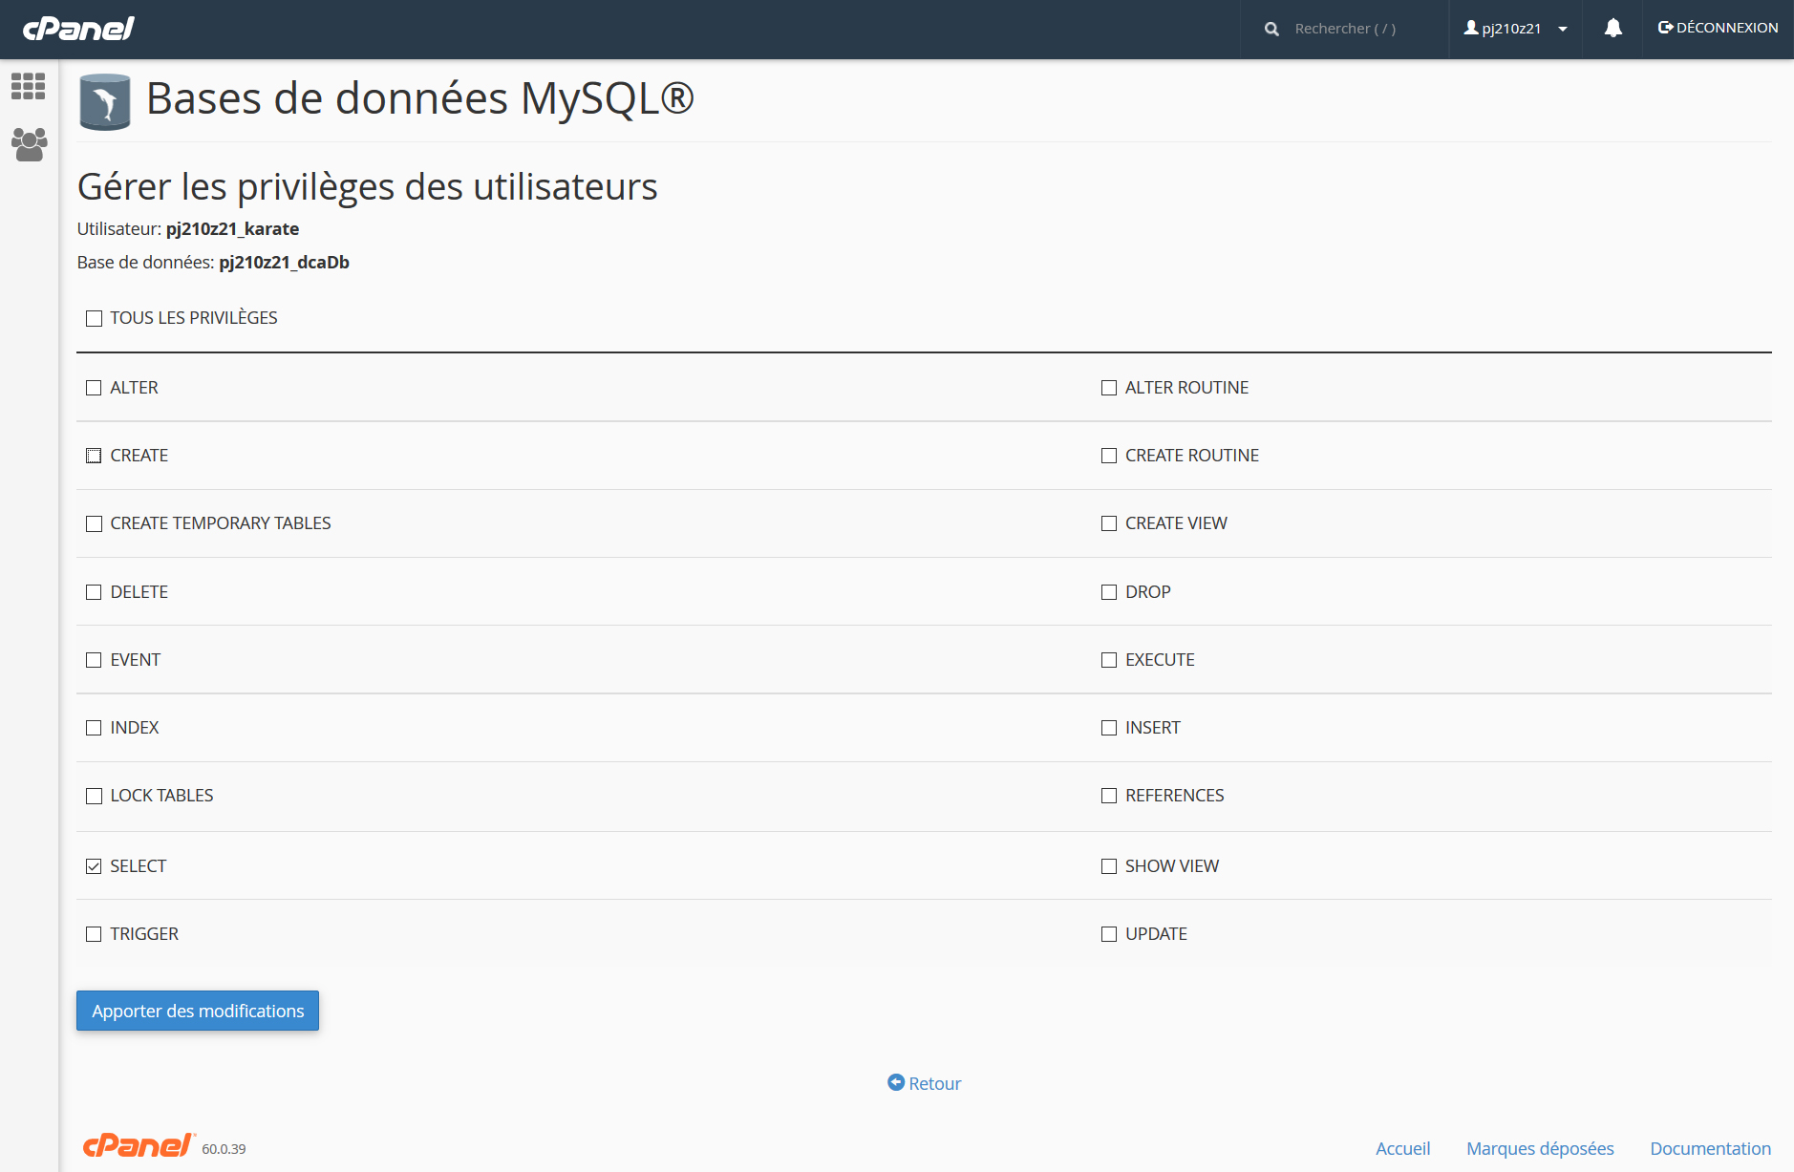Open the home grid icon in sidebar
This screenshot has height=1172, width=1794.
coord(28,86)
